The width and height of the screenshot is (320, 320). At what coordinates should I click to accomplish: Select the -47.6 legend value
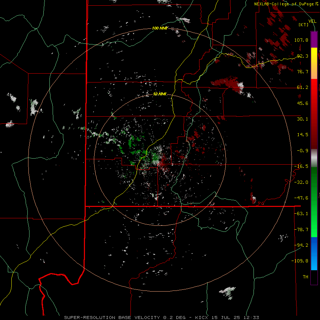[301, 198]
